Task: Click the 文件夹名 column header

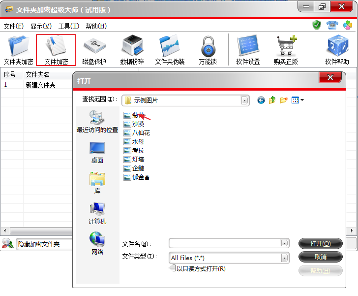Action: click(48, 74)
